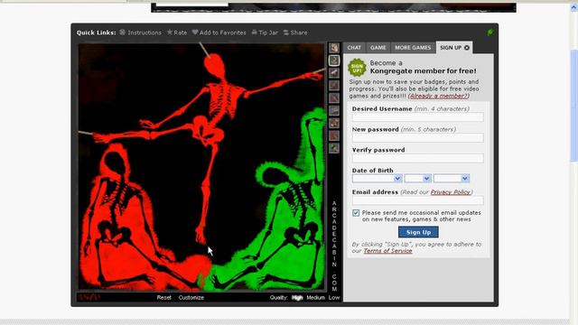Click into the Email address field
Viewport: 578px width, 325px height.
point(417,200)
